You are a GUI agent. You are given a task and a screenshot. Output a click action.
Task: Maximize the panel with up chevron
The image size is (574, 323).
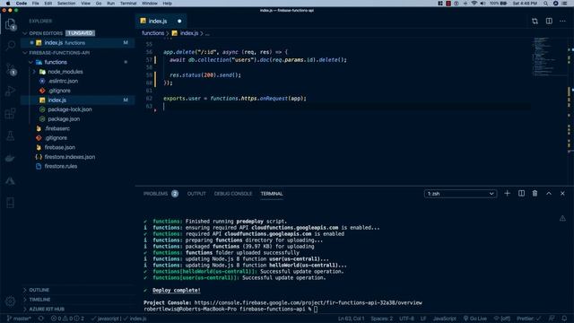coord(549,194)
